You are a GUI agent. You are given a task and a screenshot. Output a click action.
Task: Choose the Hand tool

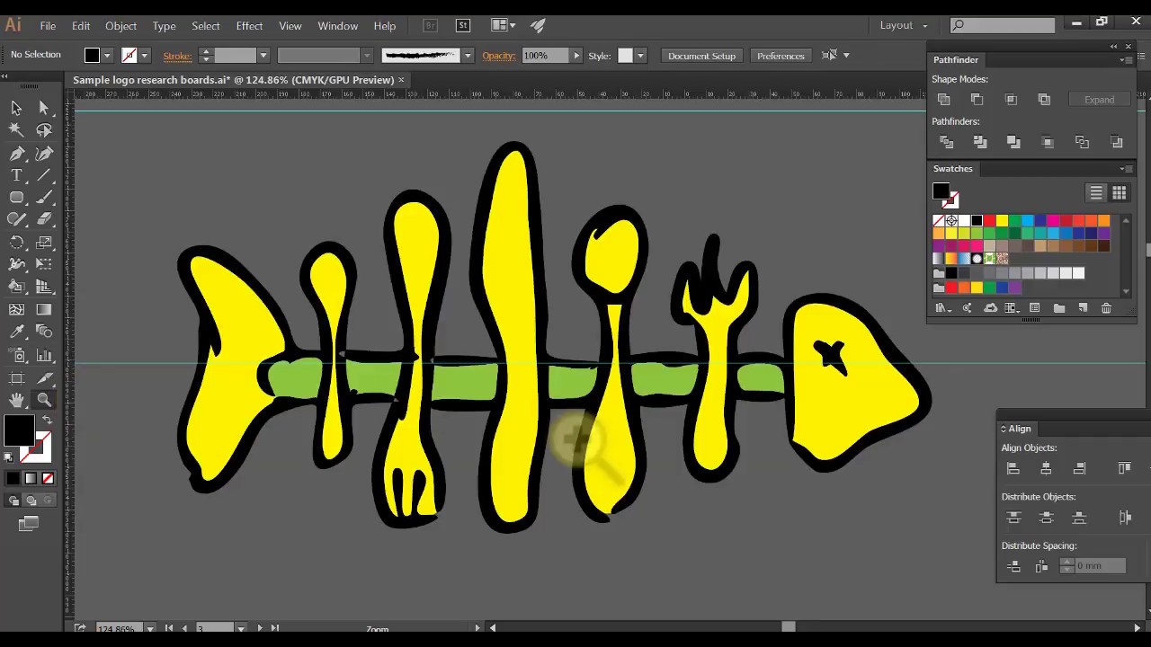(16, 400)
